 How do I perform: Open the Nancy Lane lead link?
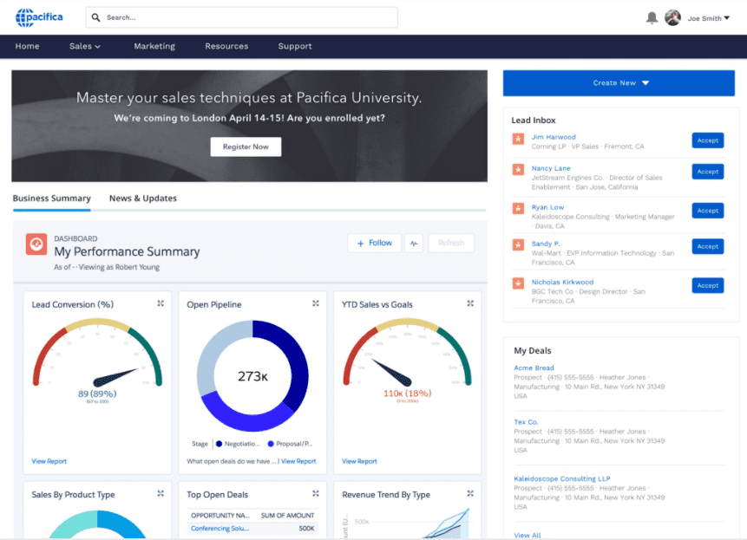coord(551,168)
